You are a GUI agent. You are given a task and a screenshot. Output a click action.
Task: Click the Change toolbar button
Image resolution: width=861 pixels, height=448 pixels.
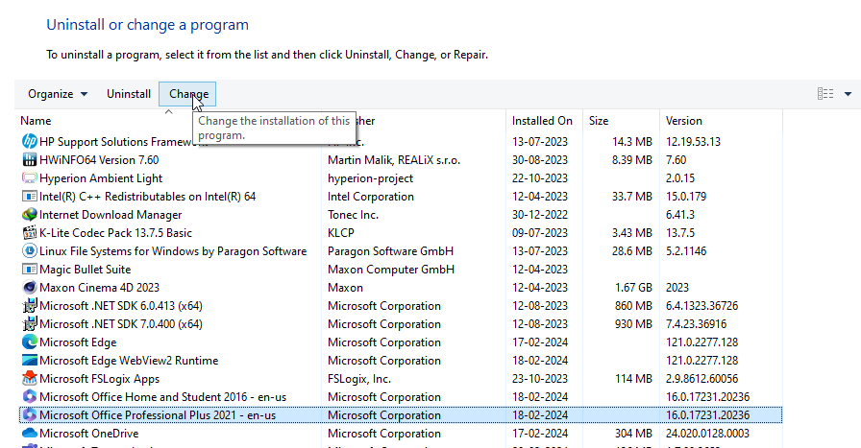point(187,94)
